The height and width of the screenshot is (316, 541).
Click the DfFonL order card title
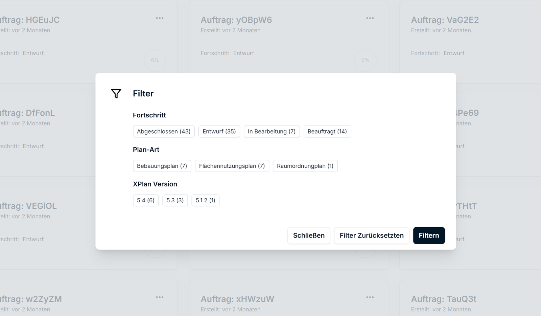(27, 113)
